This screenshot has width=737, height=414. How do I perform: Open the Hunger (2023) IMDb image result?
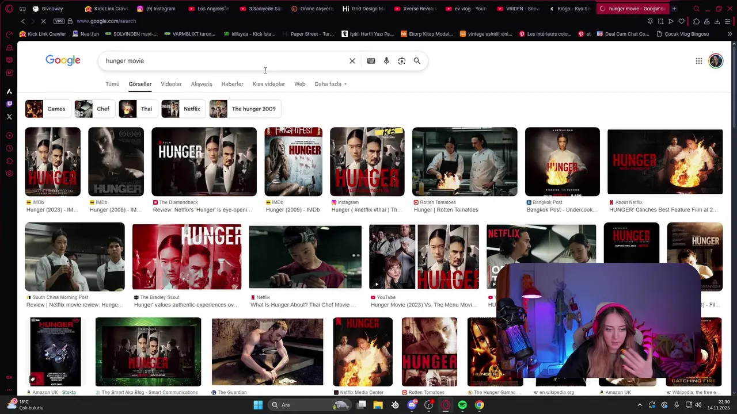(x=52, y=162)
